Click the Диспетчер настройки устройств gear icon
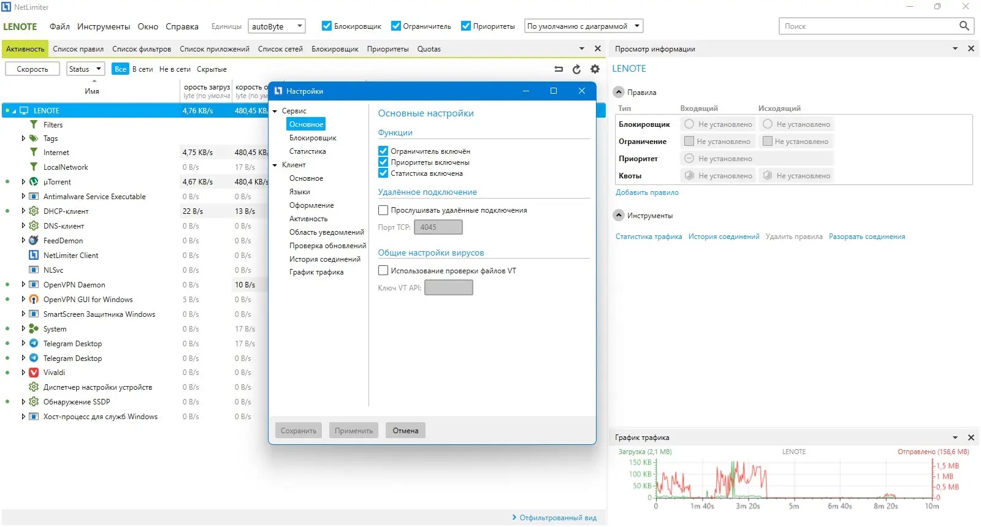Viewport: 981px width, 527px height. pyautogui.click(x=34, y=387)
